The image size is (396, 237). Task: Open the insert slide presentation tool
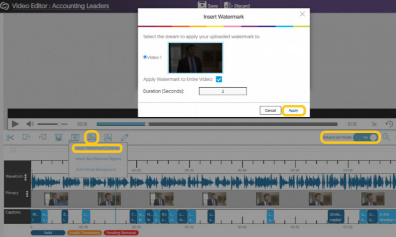tap(59, 138)
